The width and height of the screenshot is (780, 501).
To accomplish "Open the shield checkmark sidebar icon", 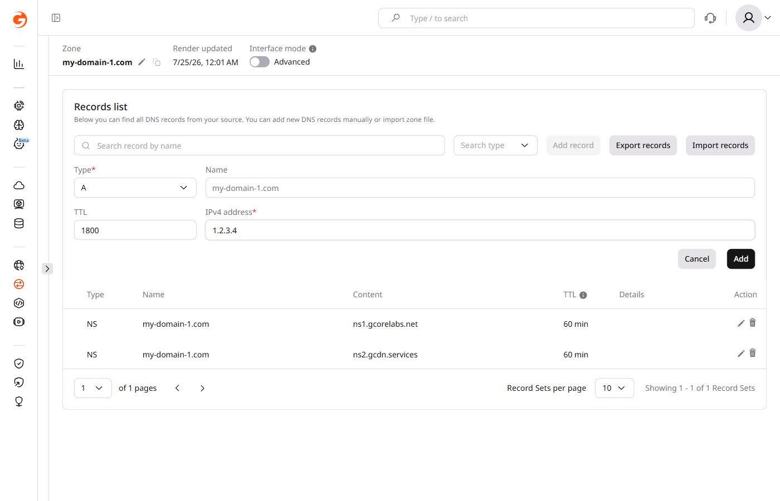I will pos(19,364).
